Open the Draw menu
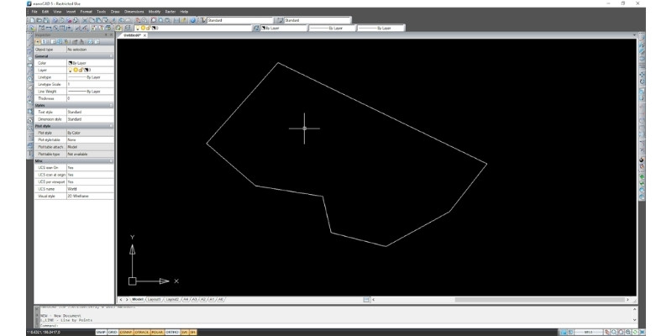672x336 pixels. 113,12
